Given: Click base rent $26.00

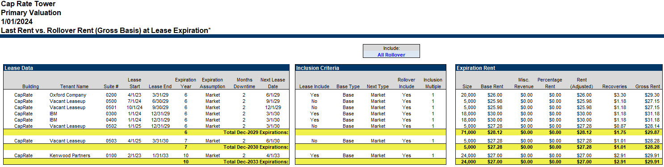Looking at the screenshot, I should (495, 95).
